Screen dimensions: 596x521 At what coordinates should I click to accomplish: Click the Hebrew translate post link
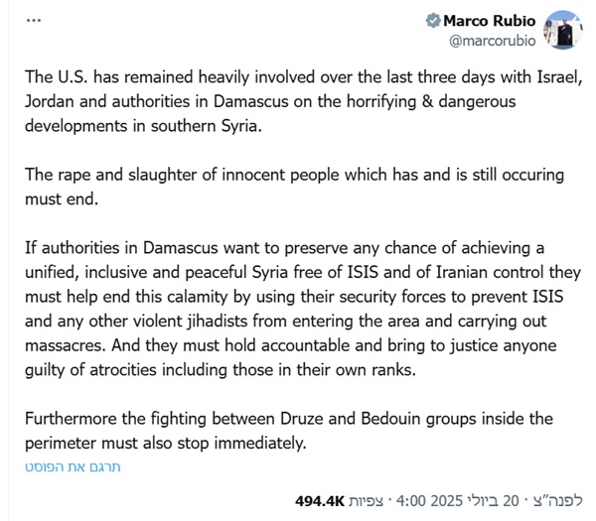(x=73, y=466)
